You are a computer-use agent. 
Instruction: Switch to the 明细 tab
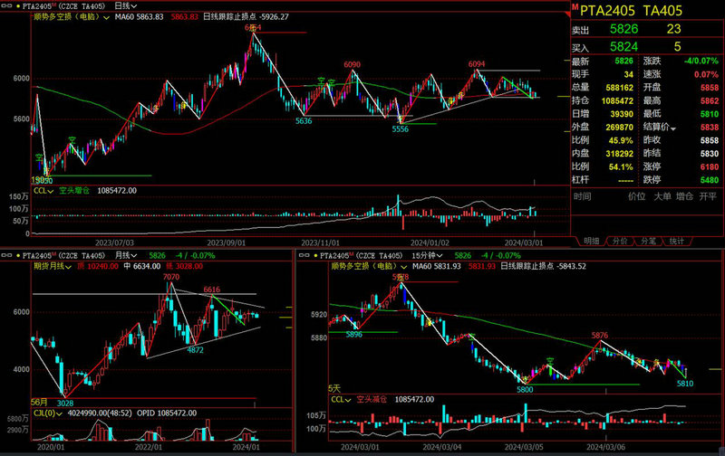(x=591, y=242)
